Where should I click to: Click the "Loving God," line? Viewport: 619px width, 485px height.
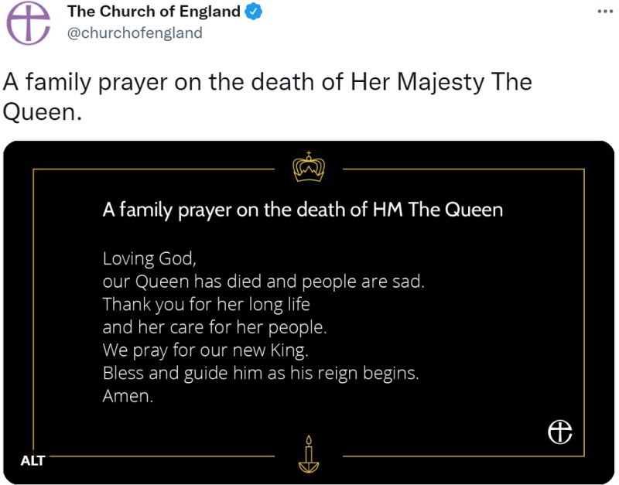(x=144, y=258)
